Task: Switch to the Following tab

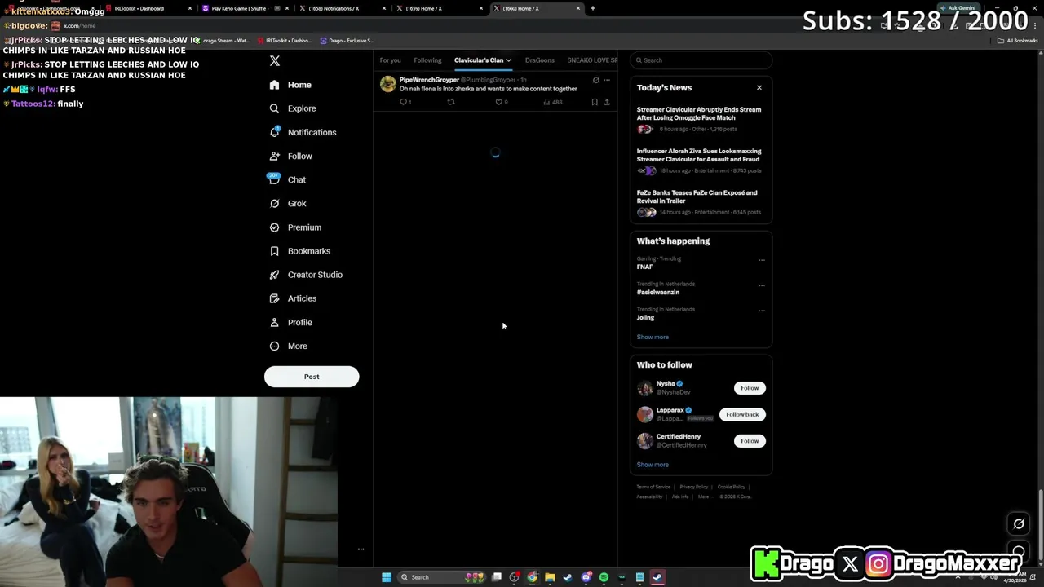Action: [427, 60]
